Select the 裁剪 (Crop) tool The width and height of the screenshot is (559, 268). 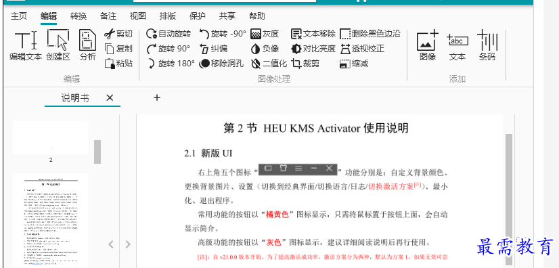[x=305, y=64]
